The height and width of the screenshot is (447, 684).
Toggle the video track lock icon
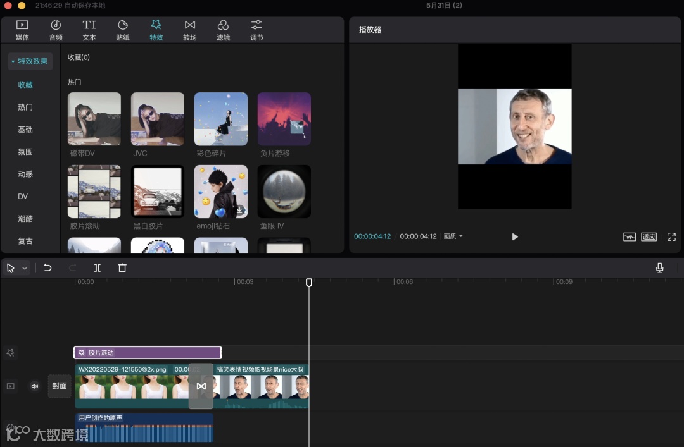point(10,386)
